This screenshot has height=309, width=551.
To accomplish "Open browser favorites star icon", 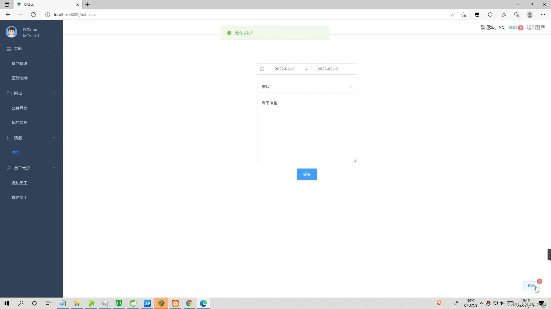I will coord(504,15).
